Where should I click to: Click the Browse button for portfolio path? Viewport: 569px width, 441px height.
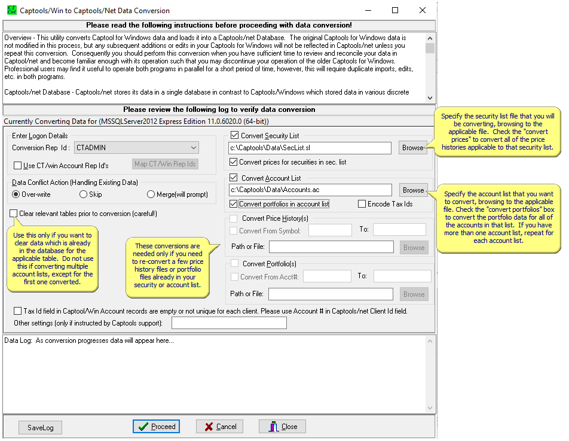tap(414, 294)
